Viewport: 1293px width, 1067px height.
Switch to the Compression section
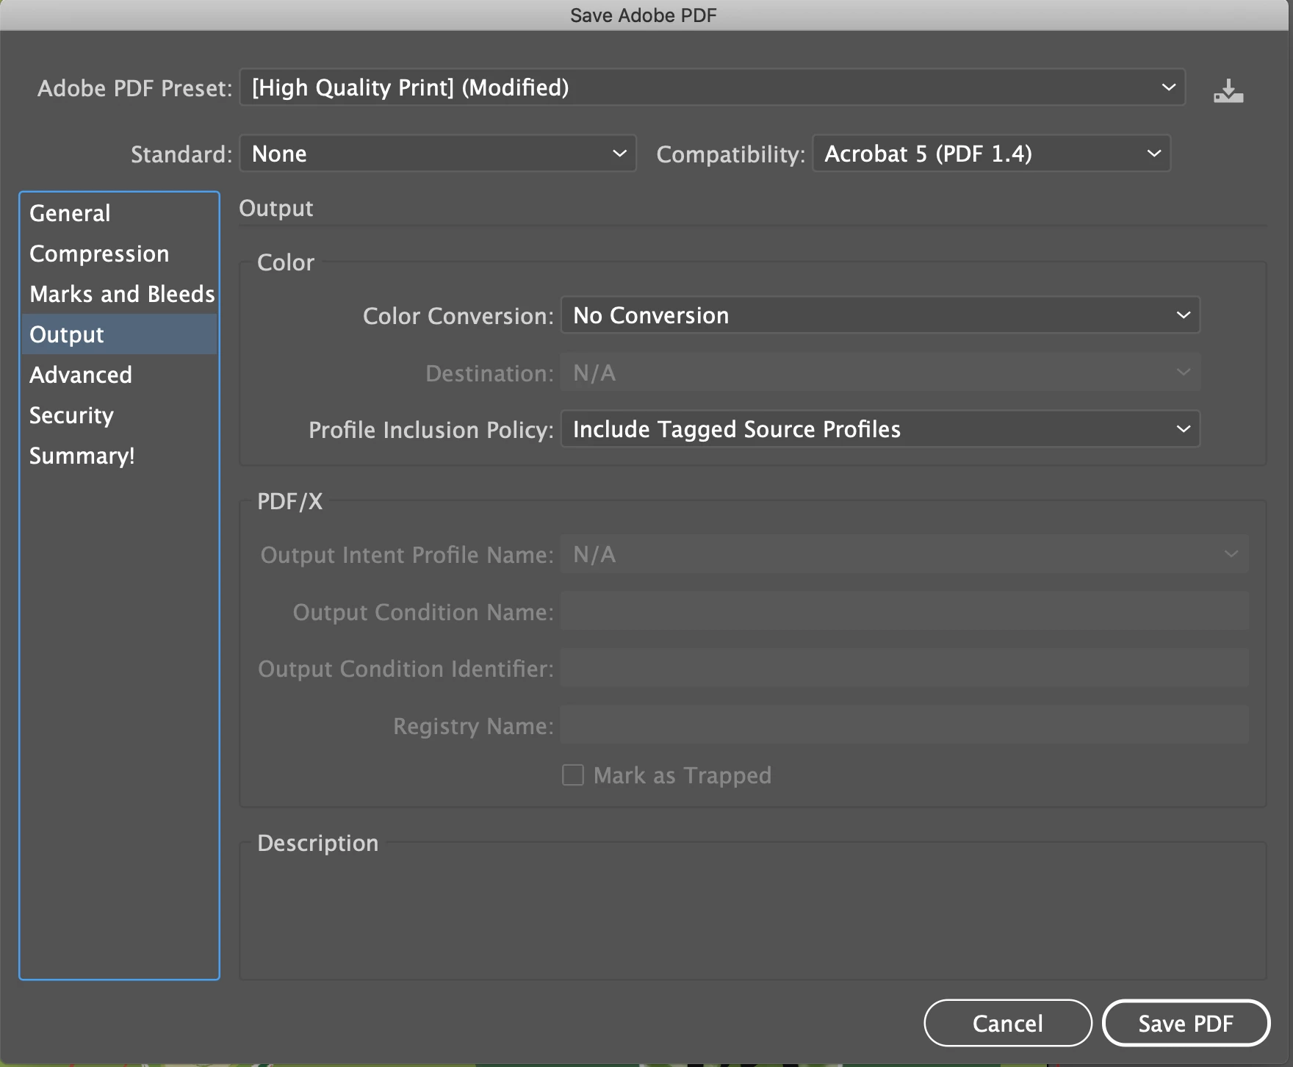point(120,254)
